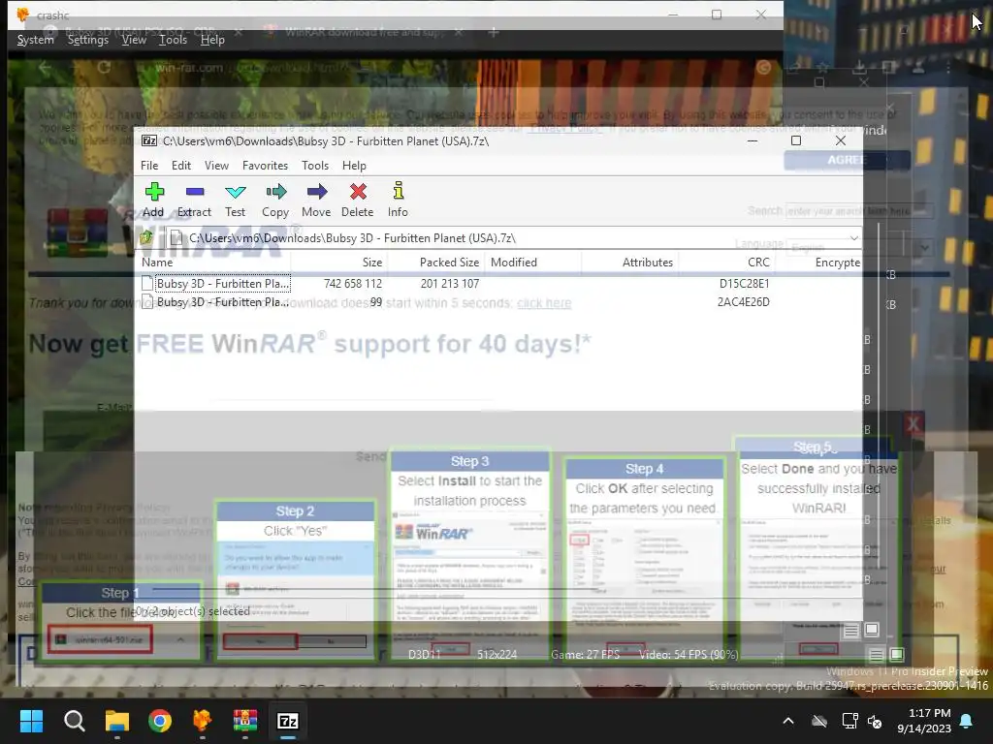Select the file row with CRC 2AC4E26D
Screen dimensions: 993x744
coord(498,302)
